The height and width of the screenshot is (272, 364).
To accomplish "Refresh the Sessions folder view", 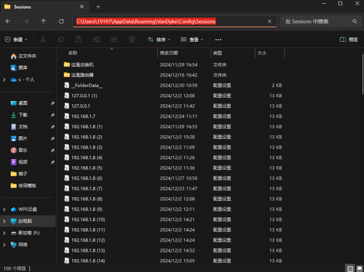I will (x=61, y=21).
